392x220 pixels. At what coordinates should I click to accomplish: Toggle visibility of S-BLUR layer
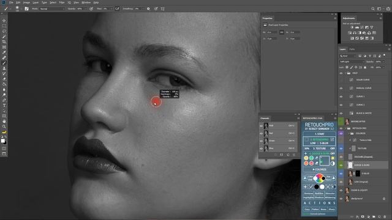click(x=341, y=174)
